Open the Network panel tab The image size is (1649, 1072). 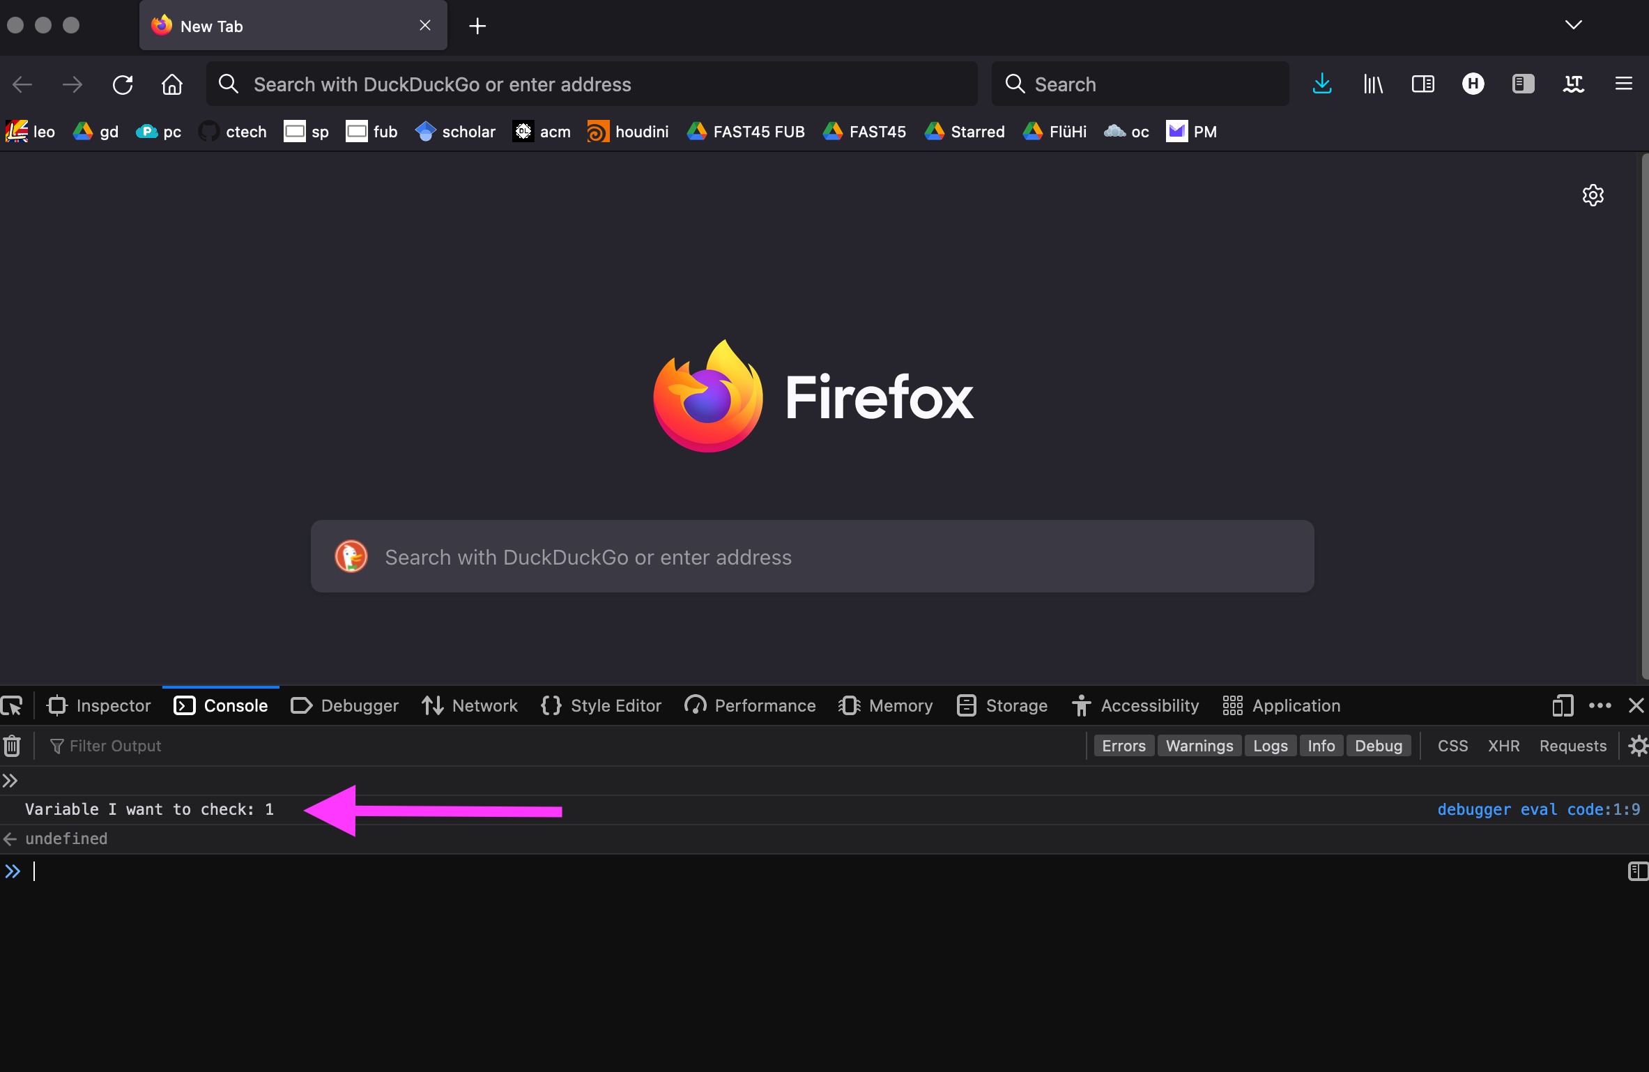click(x=470, y=705)
